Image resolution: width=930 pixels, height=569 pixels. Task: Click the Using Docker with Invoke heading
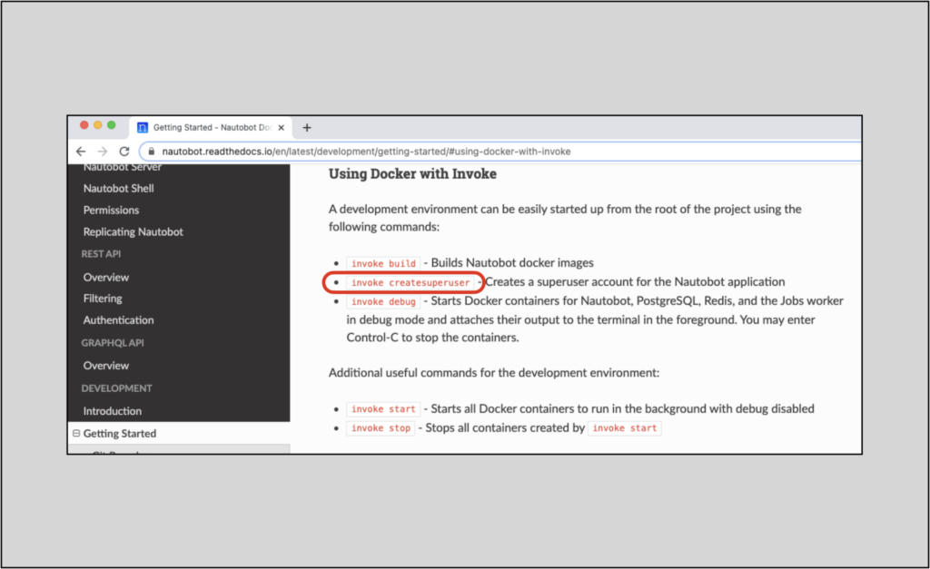(412, 174)
